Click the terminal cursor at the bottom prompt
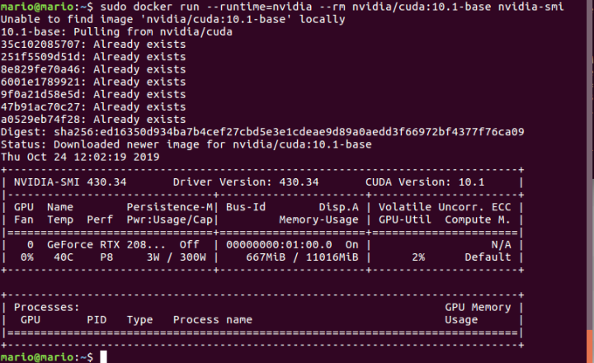This screenshot has height=363, width=594. tap(103, 357)
